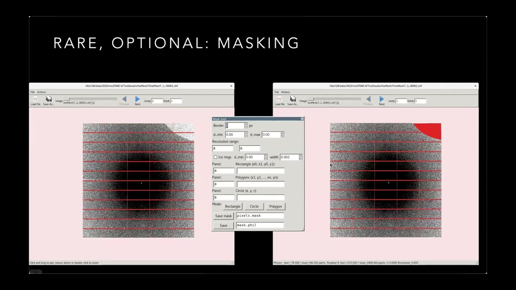The width and height of the screenshot is (516, 290).
Task: Open File menu in right viewer
Action: click(277, 92)
